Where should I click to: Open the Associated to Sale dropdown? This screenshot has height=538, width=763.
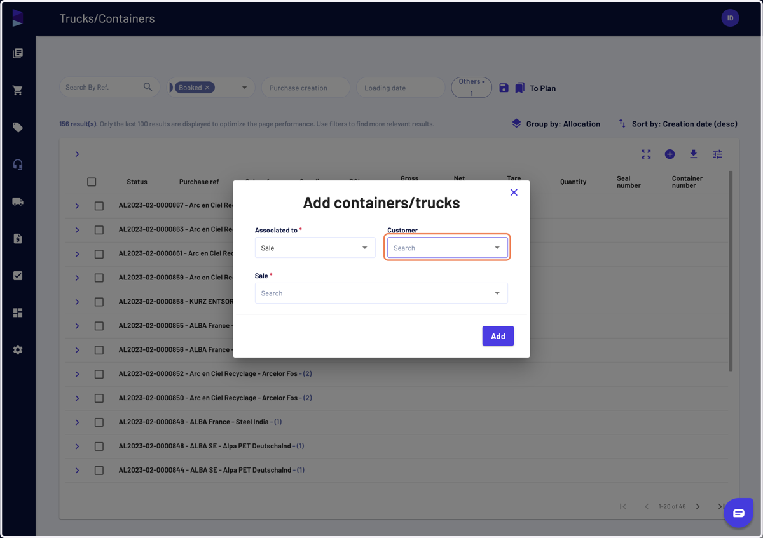[315, 248]
